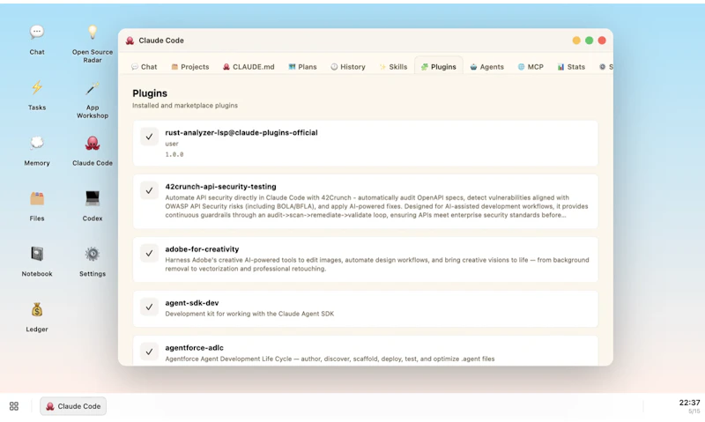
Task: Click the 'Development kit for working' description
Action: (x=249, y=314)
